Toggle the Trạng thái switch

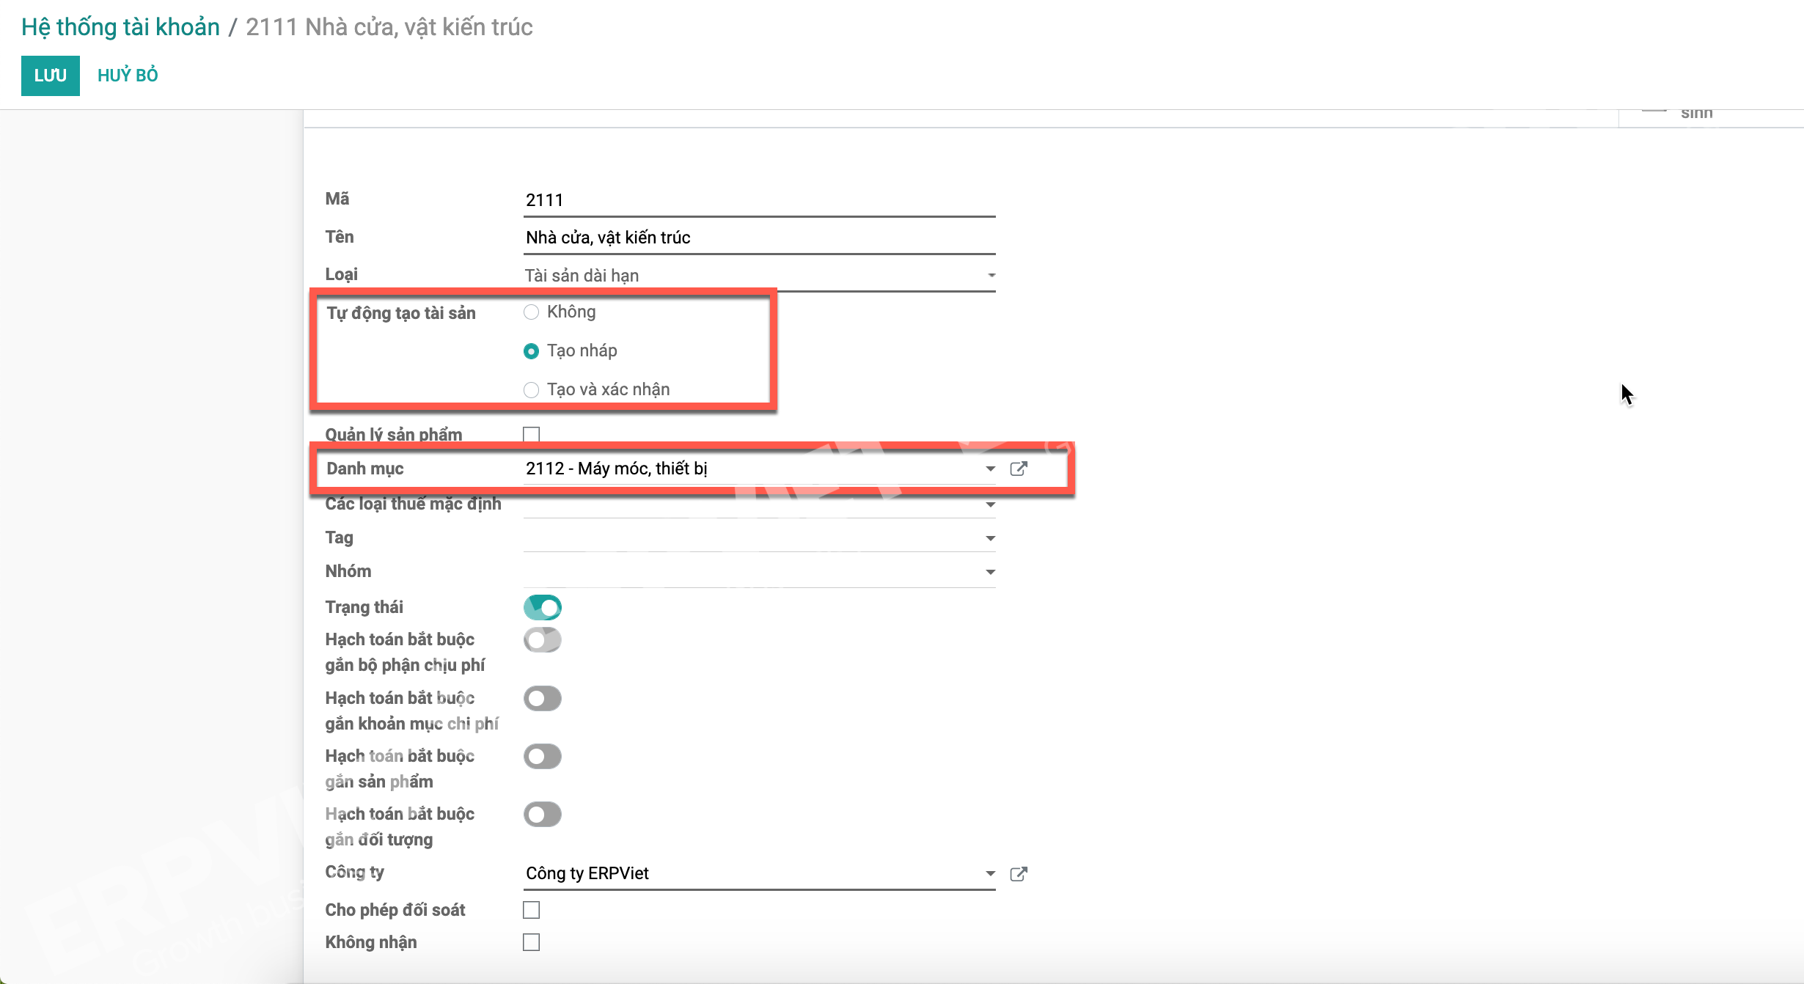(543, 607)
